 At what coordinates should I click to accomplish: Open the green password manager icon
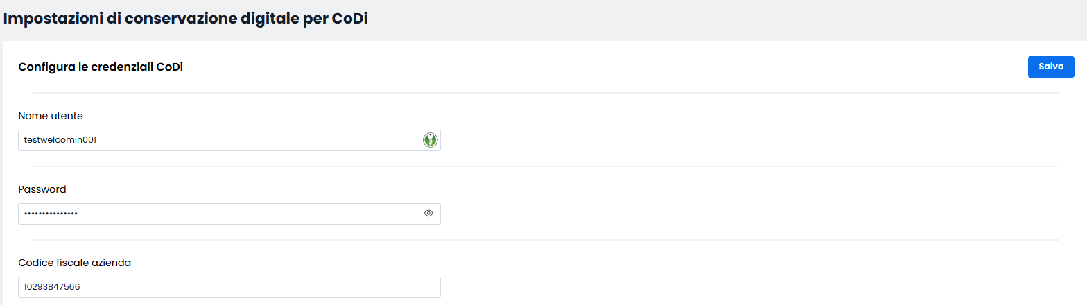(x=430, y=140)
